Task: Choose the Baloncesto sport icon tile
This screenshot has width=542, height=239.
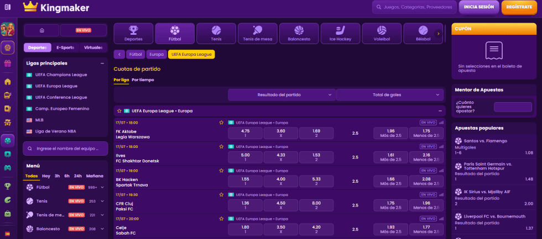Action: click(299, 33)
